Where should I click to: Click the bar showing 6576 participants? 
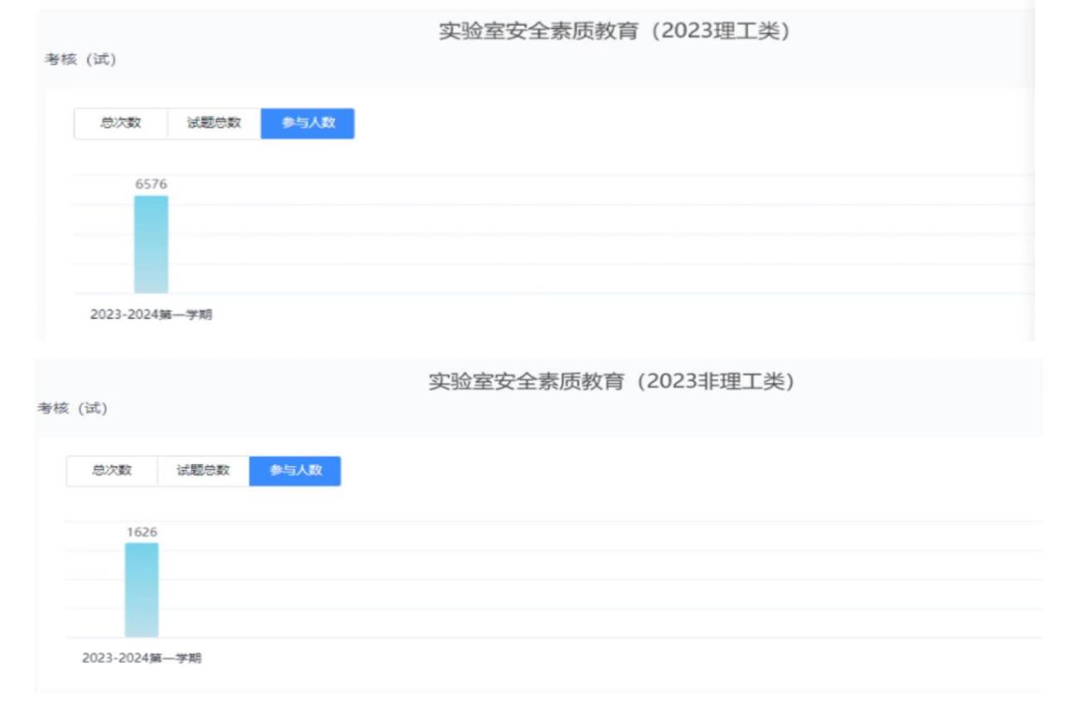(151, 245)
